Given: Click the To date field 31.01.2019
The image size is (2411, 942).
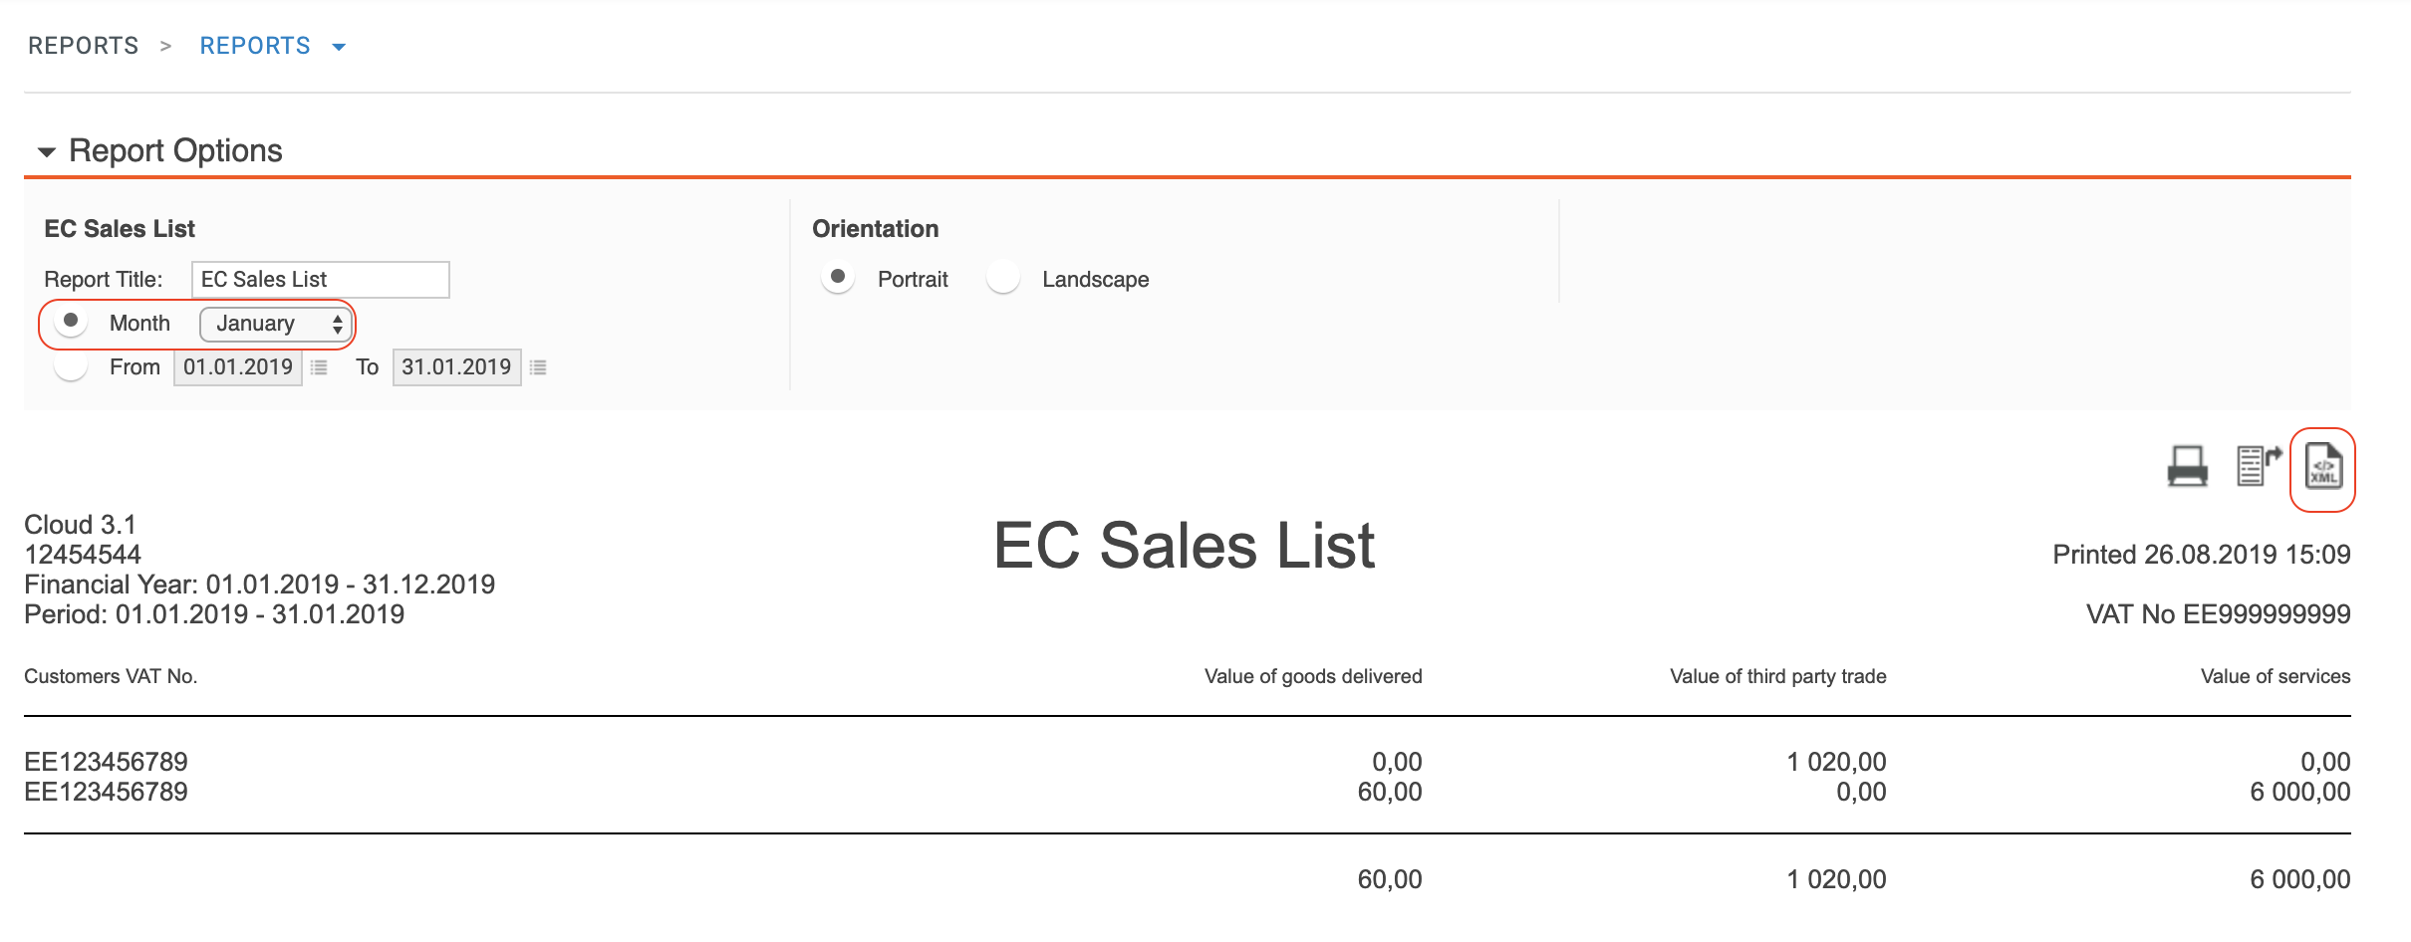Looking at the screenshot, I should pyautogui.click(x=456, y=367).
